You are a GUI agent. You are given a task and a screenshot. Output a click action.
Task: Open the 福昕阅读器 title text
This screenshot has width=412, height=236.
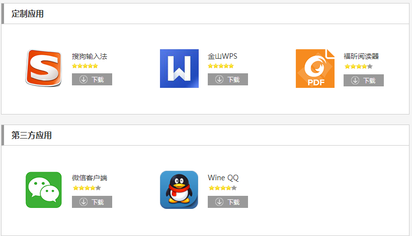(361, 56)
